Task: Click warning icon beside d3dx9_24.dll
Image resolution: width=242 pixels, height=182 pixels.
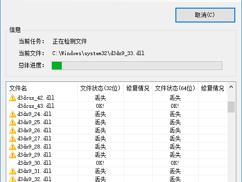Action: point(12,114)
